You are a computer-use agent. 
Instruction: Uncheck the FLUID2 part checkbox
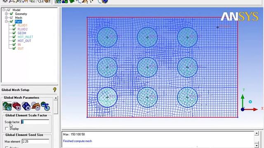(x=14, y=29)
